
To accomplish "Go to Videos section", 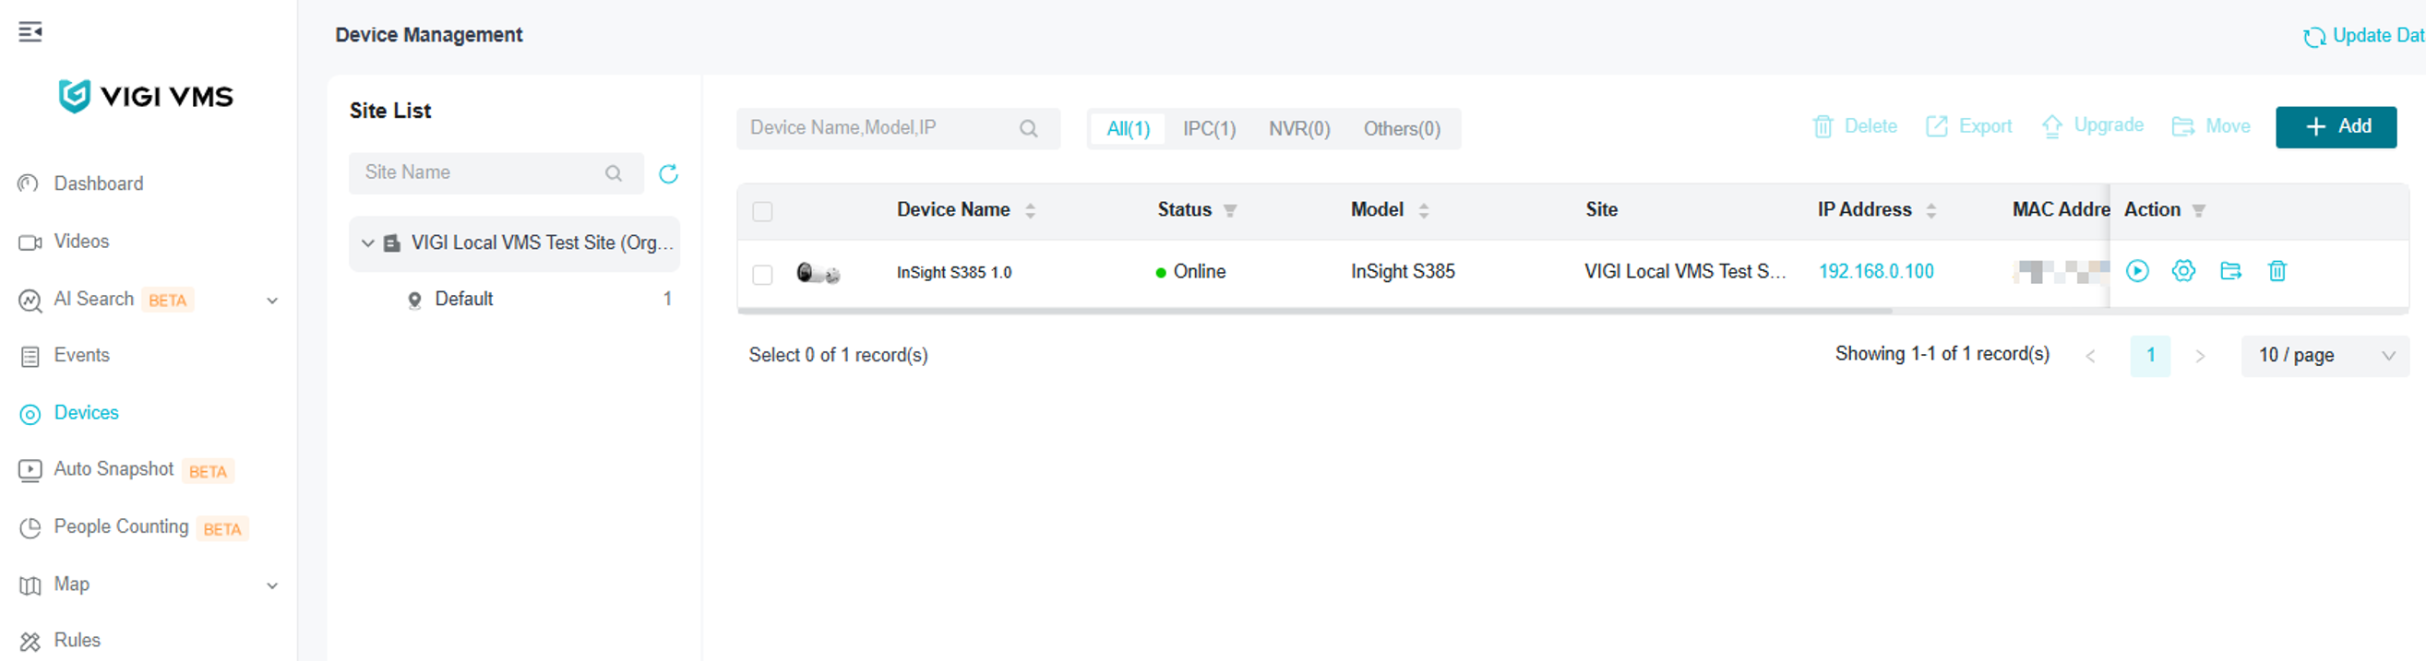I will click(81, 242).
